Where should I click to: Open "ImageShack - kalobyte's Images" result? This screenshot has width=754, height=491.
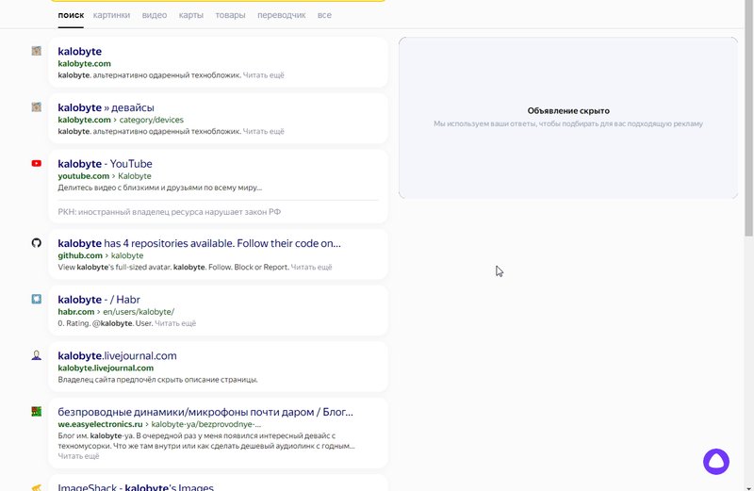tap(136, 486)
